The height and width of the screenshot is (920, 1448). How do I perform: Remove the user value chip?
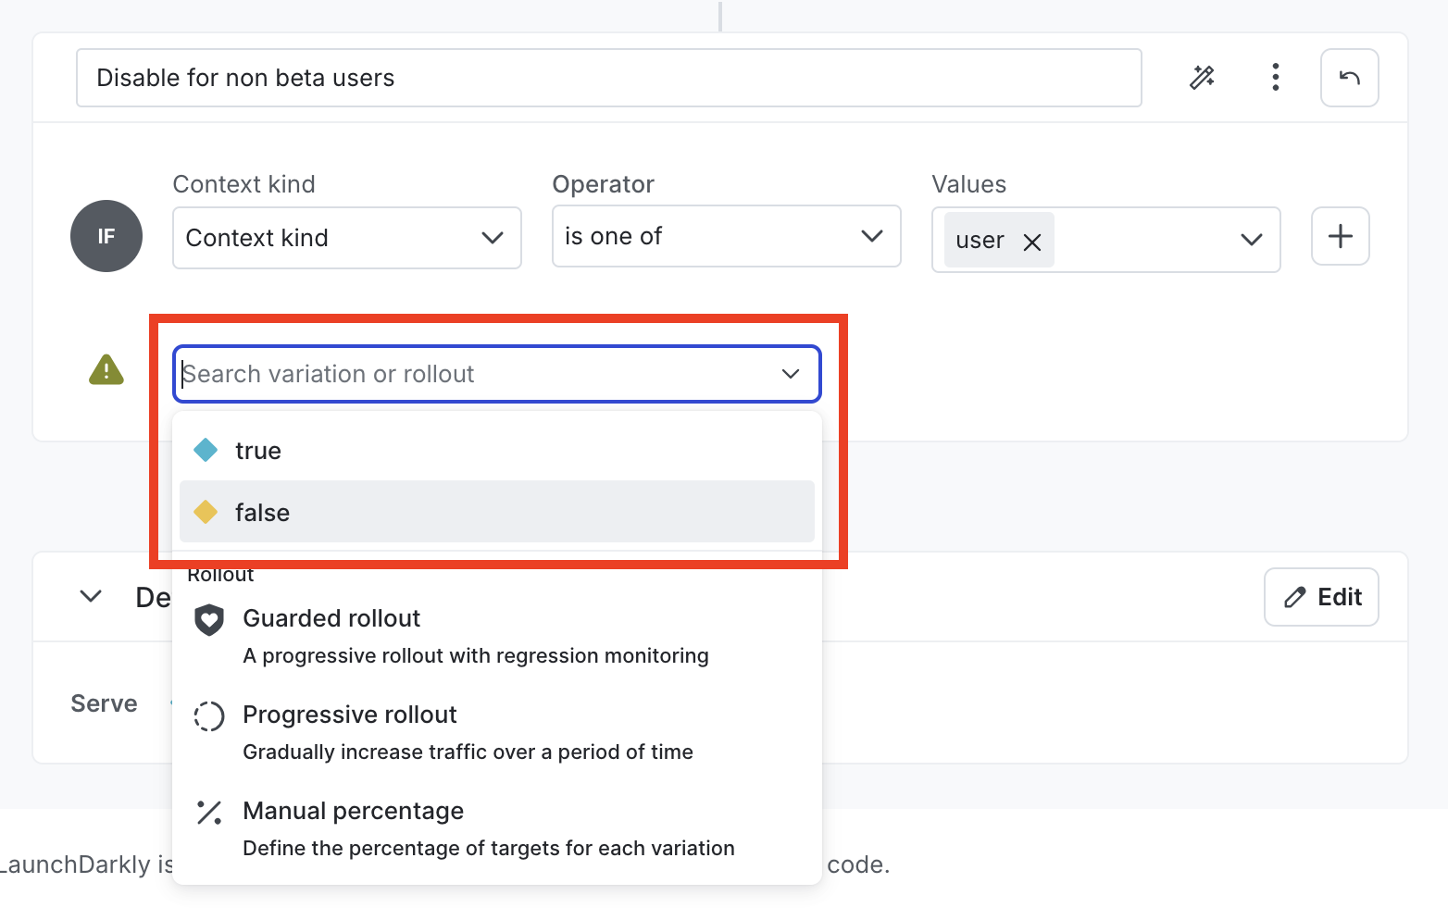tap(1031, 242)
